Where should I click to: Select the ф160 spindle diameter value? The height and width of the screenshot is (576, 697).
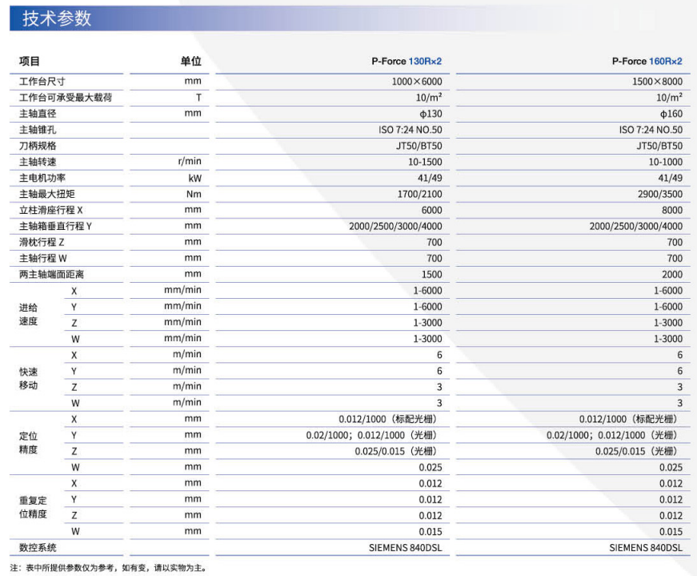pyautogui.click(x=671, y=114)
